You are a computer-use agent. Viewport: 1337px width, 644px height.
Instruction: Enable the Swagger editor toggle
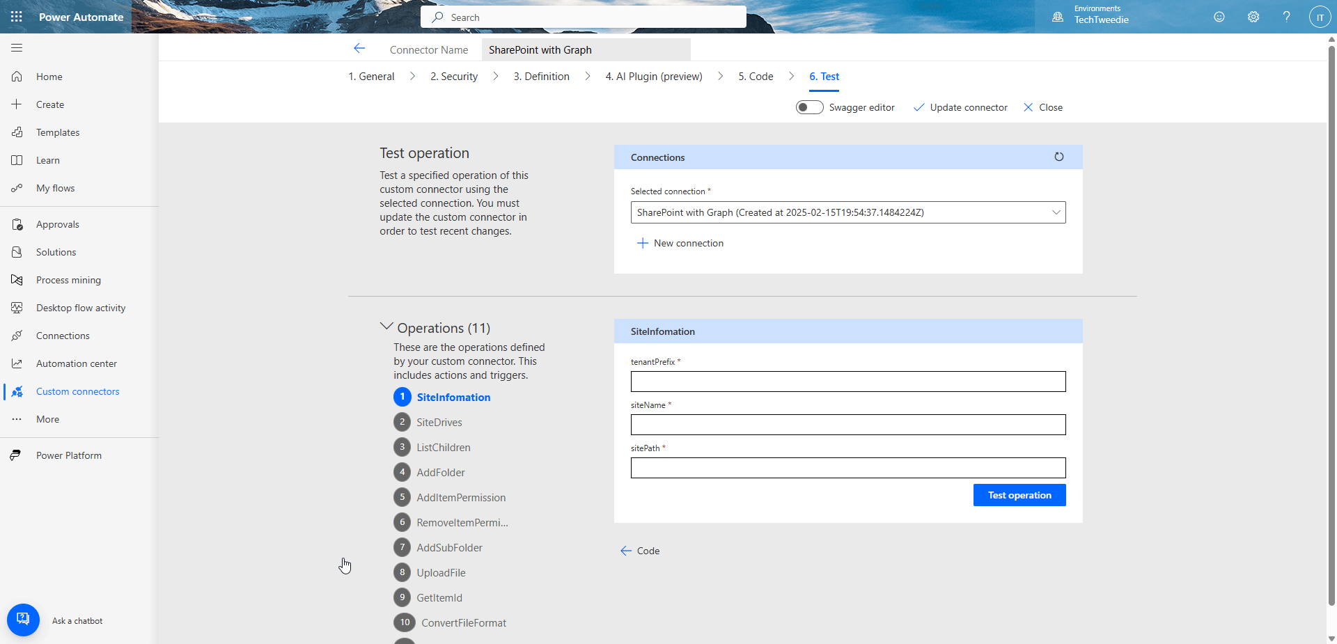tap(809, 107)
